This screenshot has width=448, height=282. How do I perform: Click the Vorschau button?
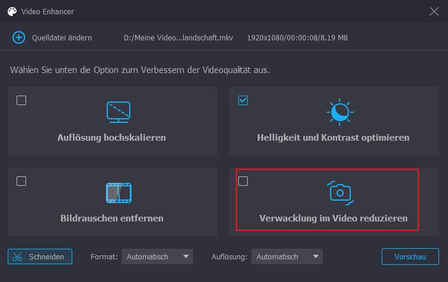click(x=410, y=257)
